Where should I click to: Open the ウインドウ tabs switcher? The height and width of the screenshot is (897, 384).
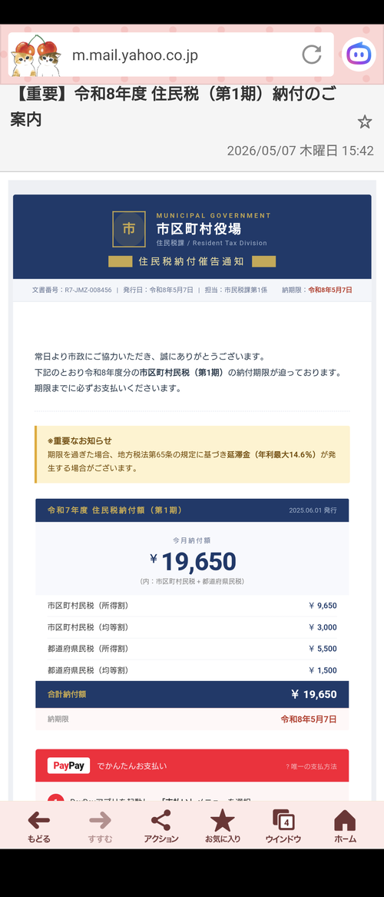[x=283, y=826]
